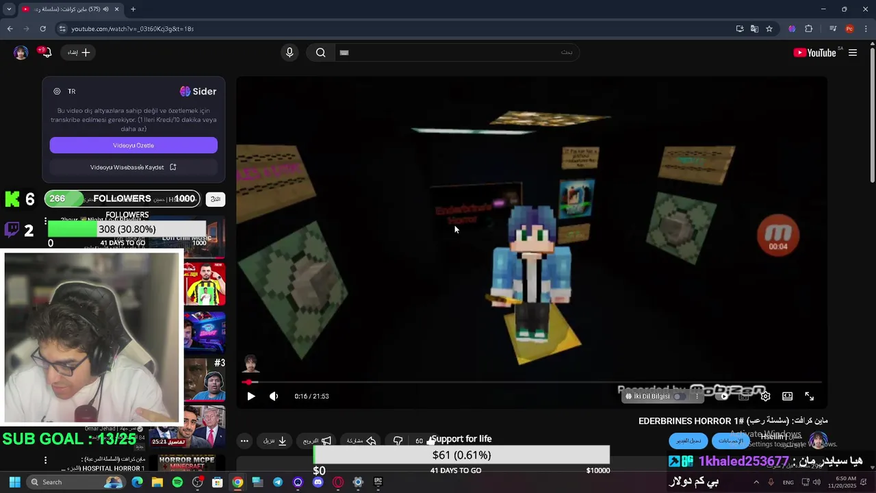Screen dimensions: 876x493
Task: Mute the video using the volume icon
Action: tap(274, 396)
